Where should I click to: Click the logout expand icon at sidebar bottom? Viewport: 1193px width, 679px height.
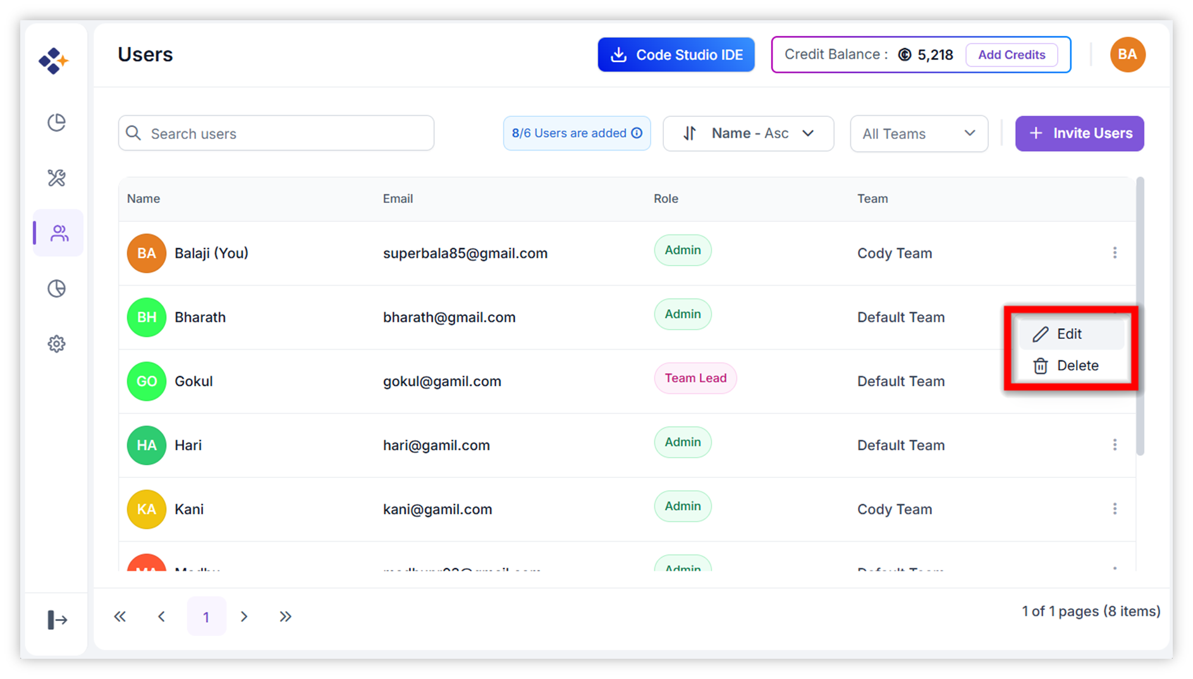point(57,620)
